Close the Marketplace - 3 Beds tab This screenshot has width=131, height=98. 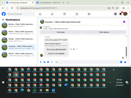pyautogui.click(x=63, y=3)
